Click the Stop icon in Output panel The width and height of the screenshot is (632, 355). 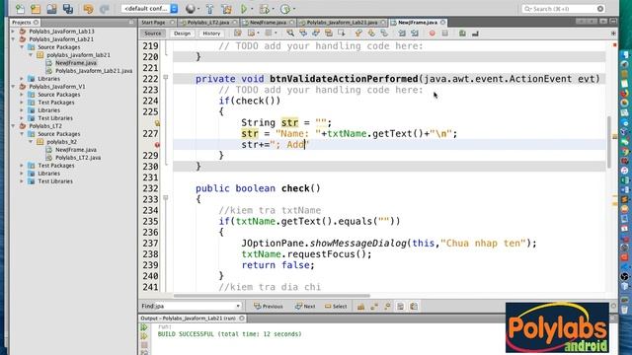pos(144,345)
